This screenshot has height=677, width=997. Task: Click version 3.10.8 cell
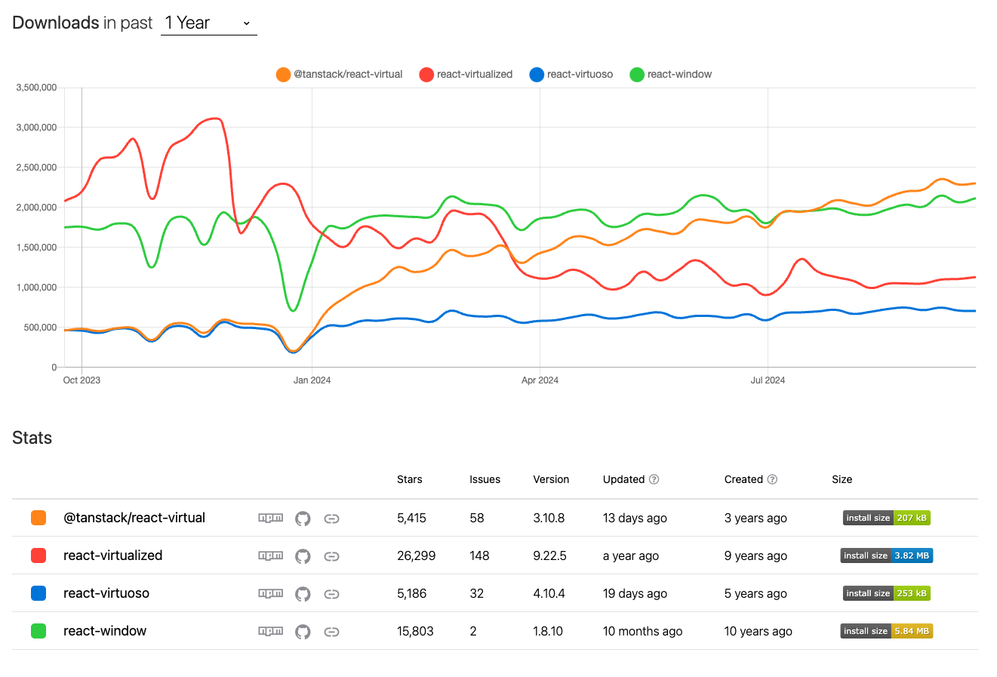click(549, 518)
